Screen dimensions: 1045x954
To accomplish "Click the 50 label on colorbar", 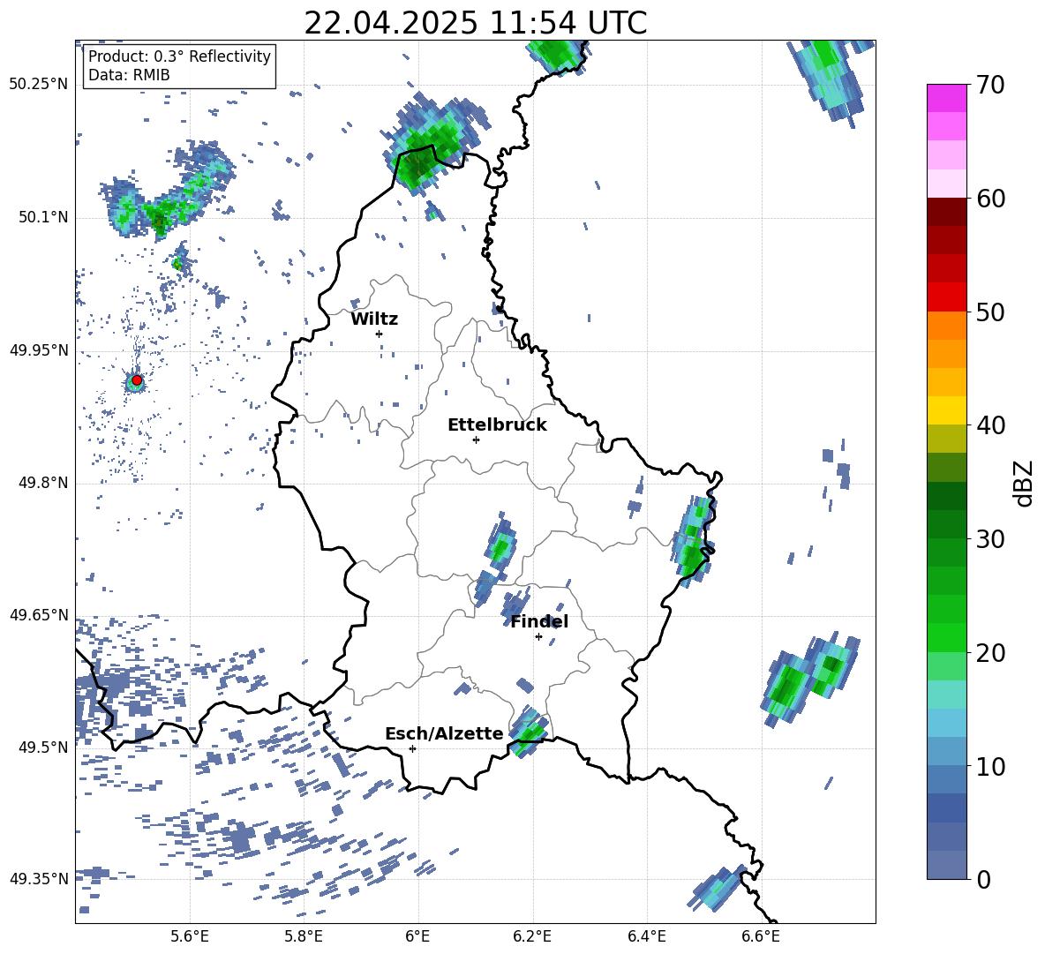I will tap(991, 312).
